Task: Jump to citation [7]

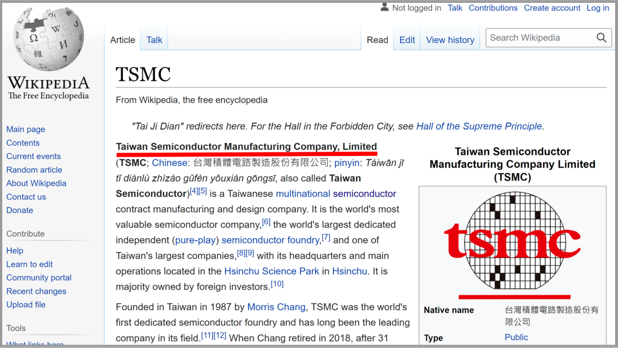Action: pyautogui.click(x=326, y=237)
